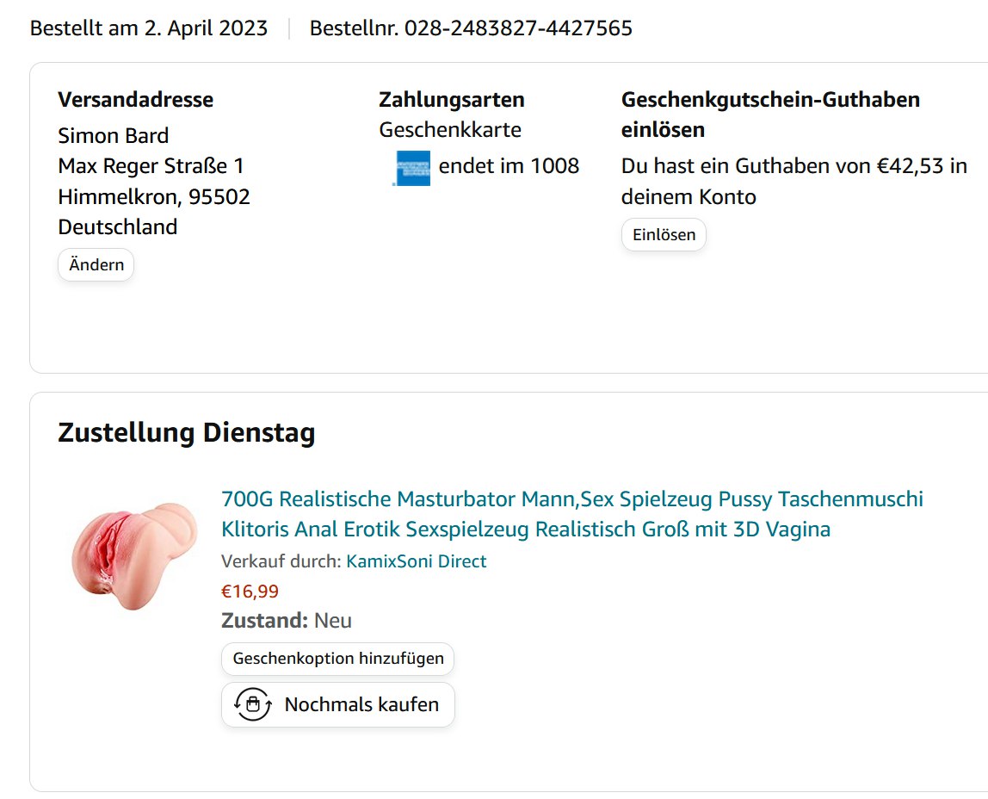Click the text endet im 1008
Screen dimensions: 988x799
(x=509, y=166)
